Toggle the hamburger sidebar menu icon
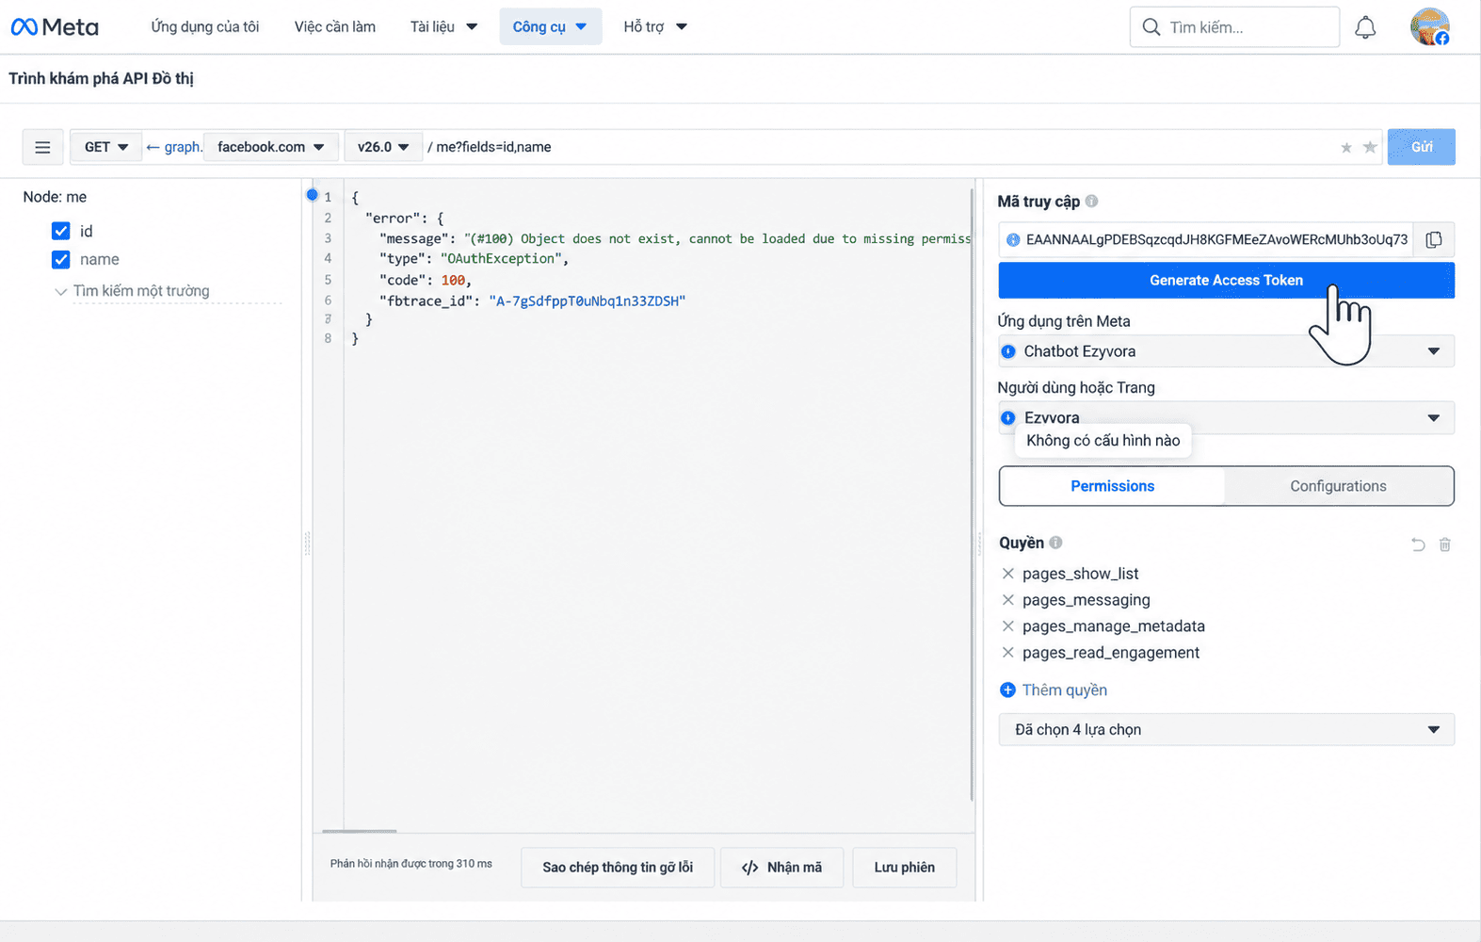 click(42, 147)
